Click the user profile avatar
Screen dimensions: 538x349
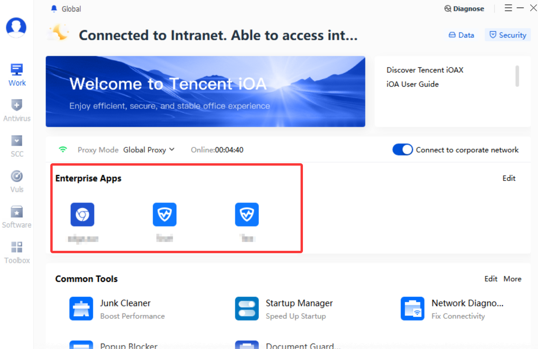(16, 28)
